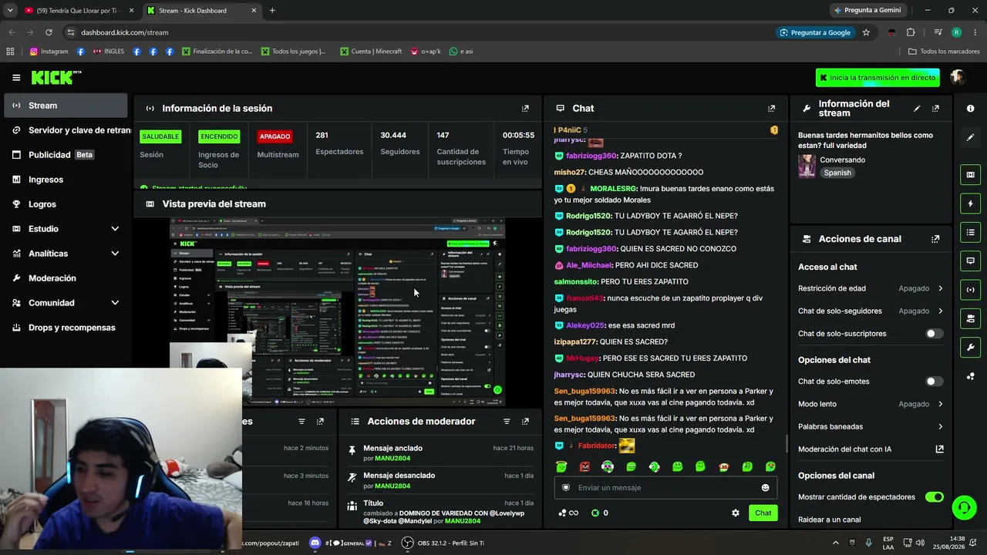Click the chat bubble icon in the right sidebar
The image size is (987, 555).
pyautogui.click(x=970, y=261)
